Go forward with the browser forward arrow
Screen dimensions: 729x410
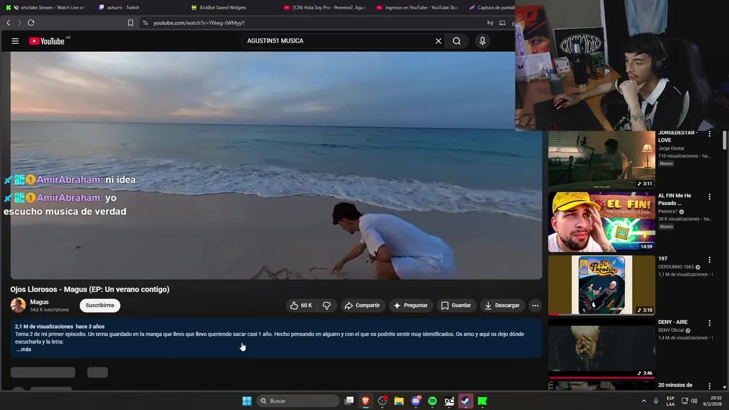pyautogui.click(x=19, y=23)
